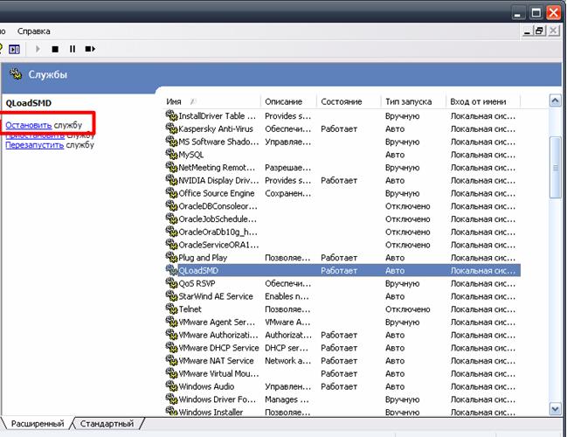Click the gear icon beside VMware NAT Service
The image size is (567, 437).
point(171,360)
